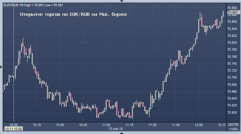Click the top collapse arrow above the chart
The image size is (241, 134).
point(122,1)
